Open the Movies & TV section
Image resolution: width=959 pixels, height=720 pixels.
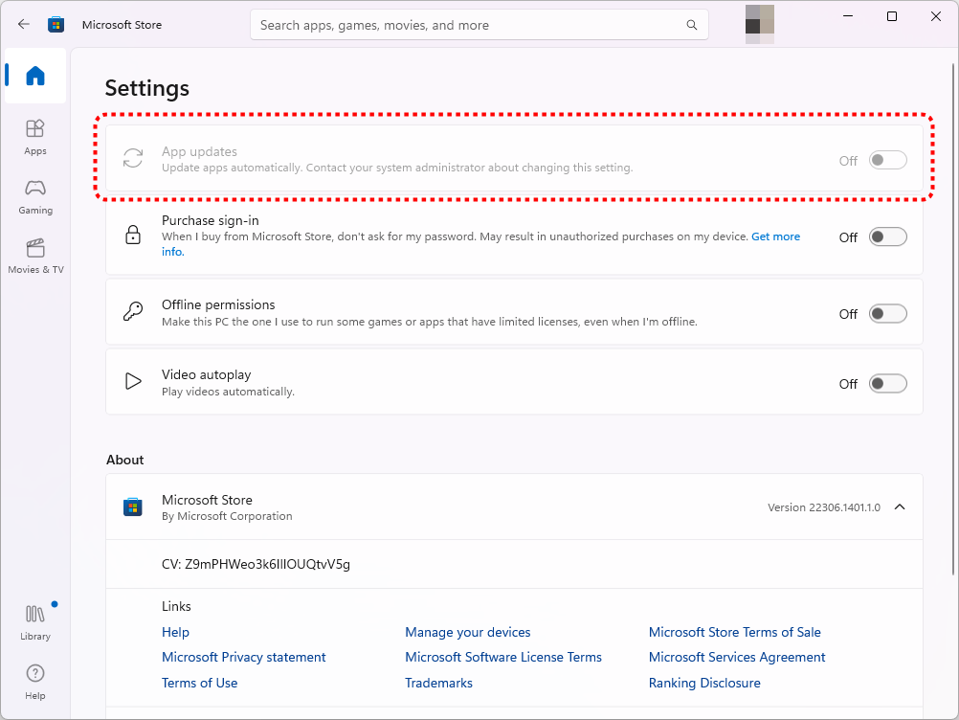[35, 256]
